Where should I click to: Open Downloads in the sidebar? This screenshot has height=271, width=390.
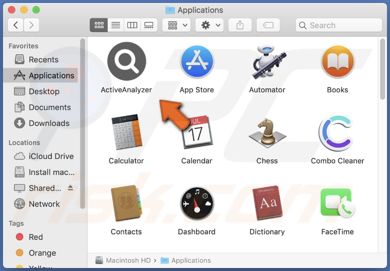(40, 123)
